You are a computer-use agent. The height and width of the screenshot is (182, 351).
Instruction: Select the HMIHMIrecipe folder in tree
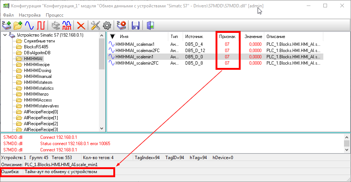point(36,65)
